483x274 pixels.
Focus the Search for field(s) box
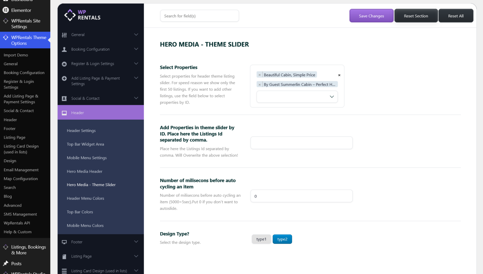[x=199, y=16]
